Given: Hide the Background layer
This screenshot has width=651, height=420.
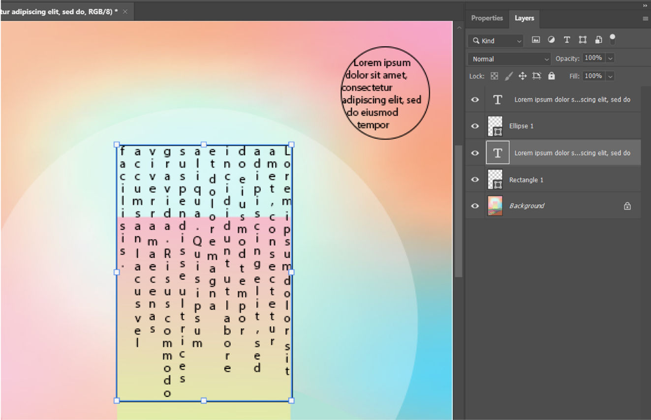Looking at the screenshot, I should pos(475,206).
